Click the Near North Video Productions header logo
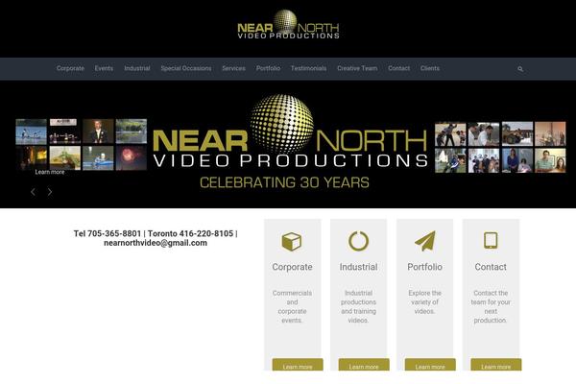 click(x=288, y=24)
